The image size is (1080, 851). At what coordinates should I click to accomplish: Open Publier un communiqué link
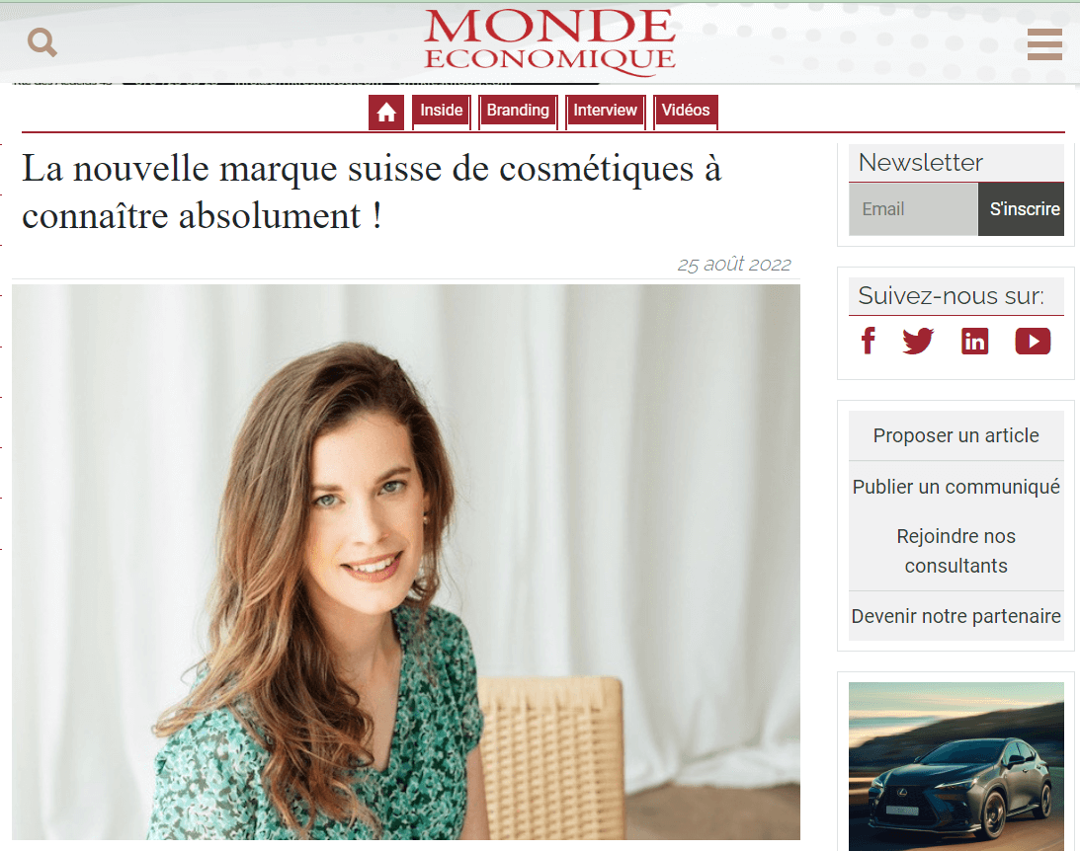[956, 487]
